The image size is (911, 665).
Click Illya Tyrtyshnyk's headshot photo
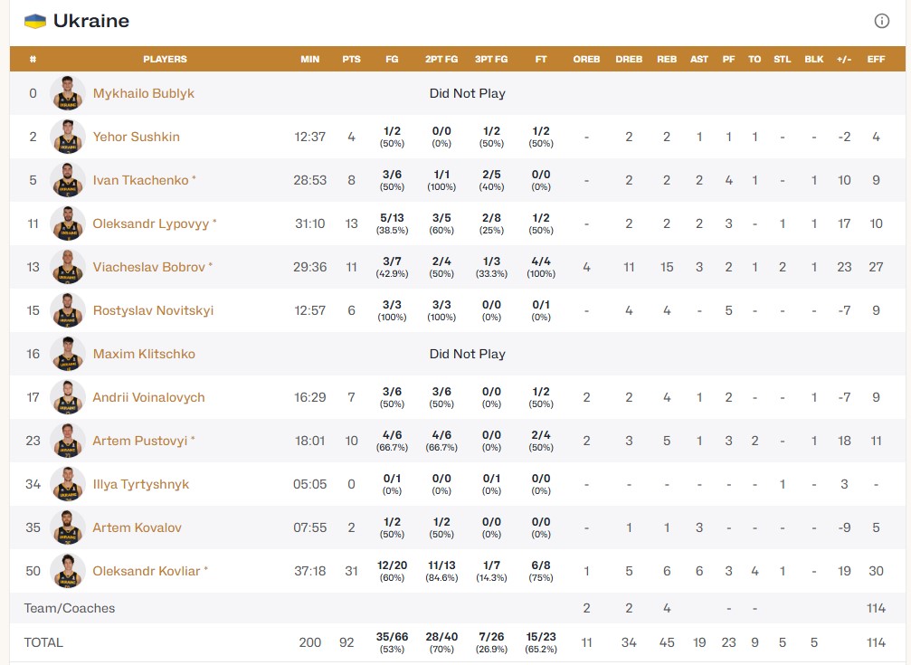pyautogui.click(x=68, y=484)
